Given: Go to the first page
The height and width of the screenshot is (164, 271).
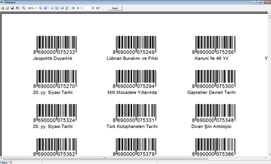Looking at the screenshot, I should (x=73, y=8).
